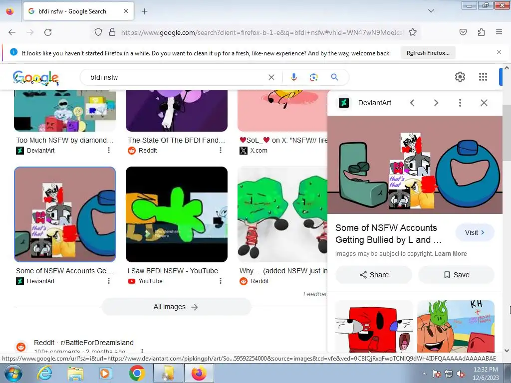Image resolution: width=511 pixels, height=383 pixels.
Task: Dismiss the Firefox refresh notification bar
Action: (x=499, y=52)
